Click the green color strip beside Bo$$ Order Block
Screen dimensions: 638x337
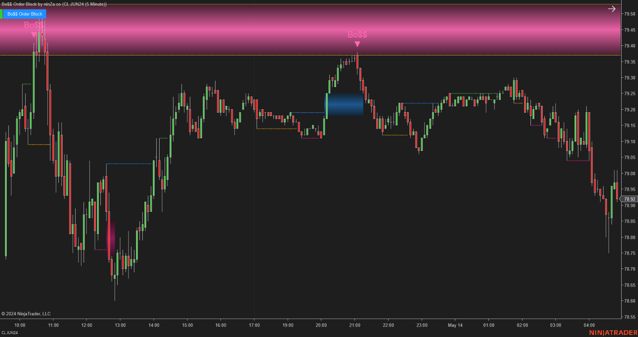(x=2, y=14)
